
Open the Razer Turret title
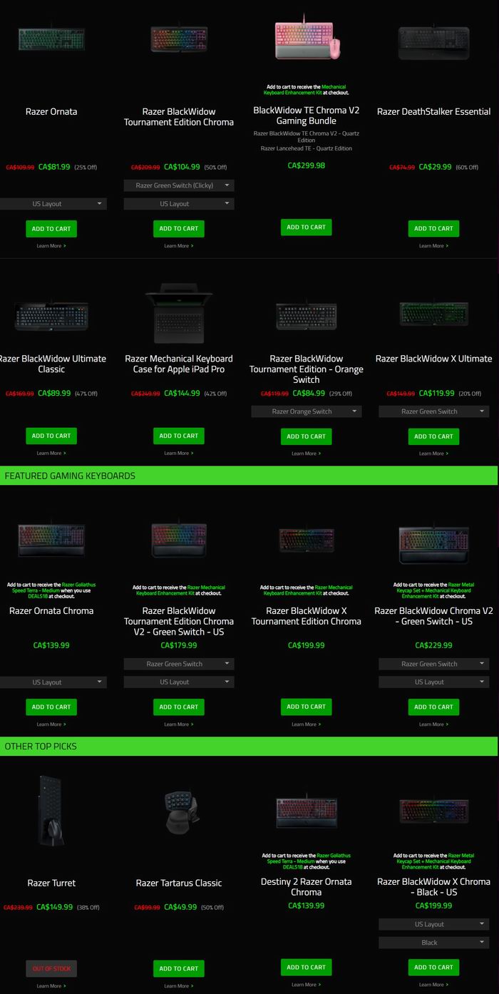[51, 883]
